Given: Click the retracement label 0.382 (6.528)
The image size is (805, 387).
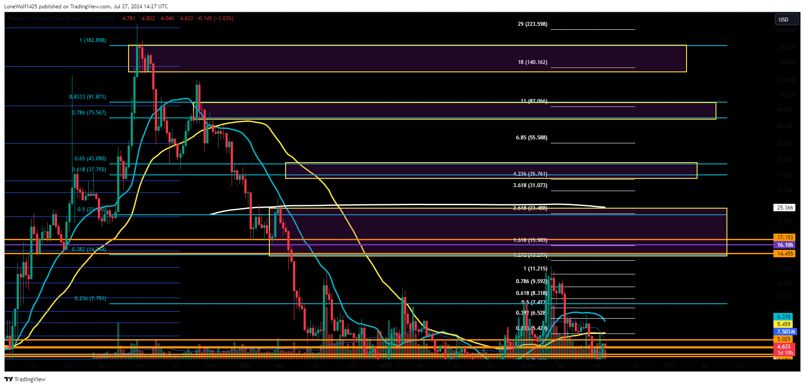Looking at the screenshot, I should (x=532, y=313).
